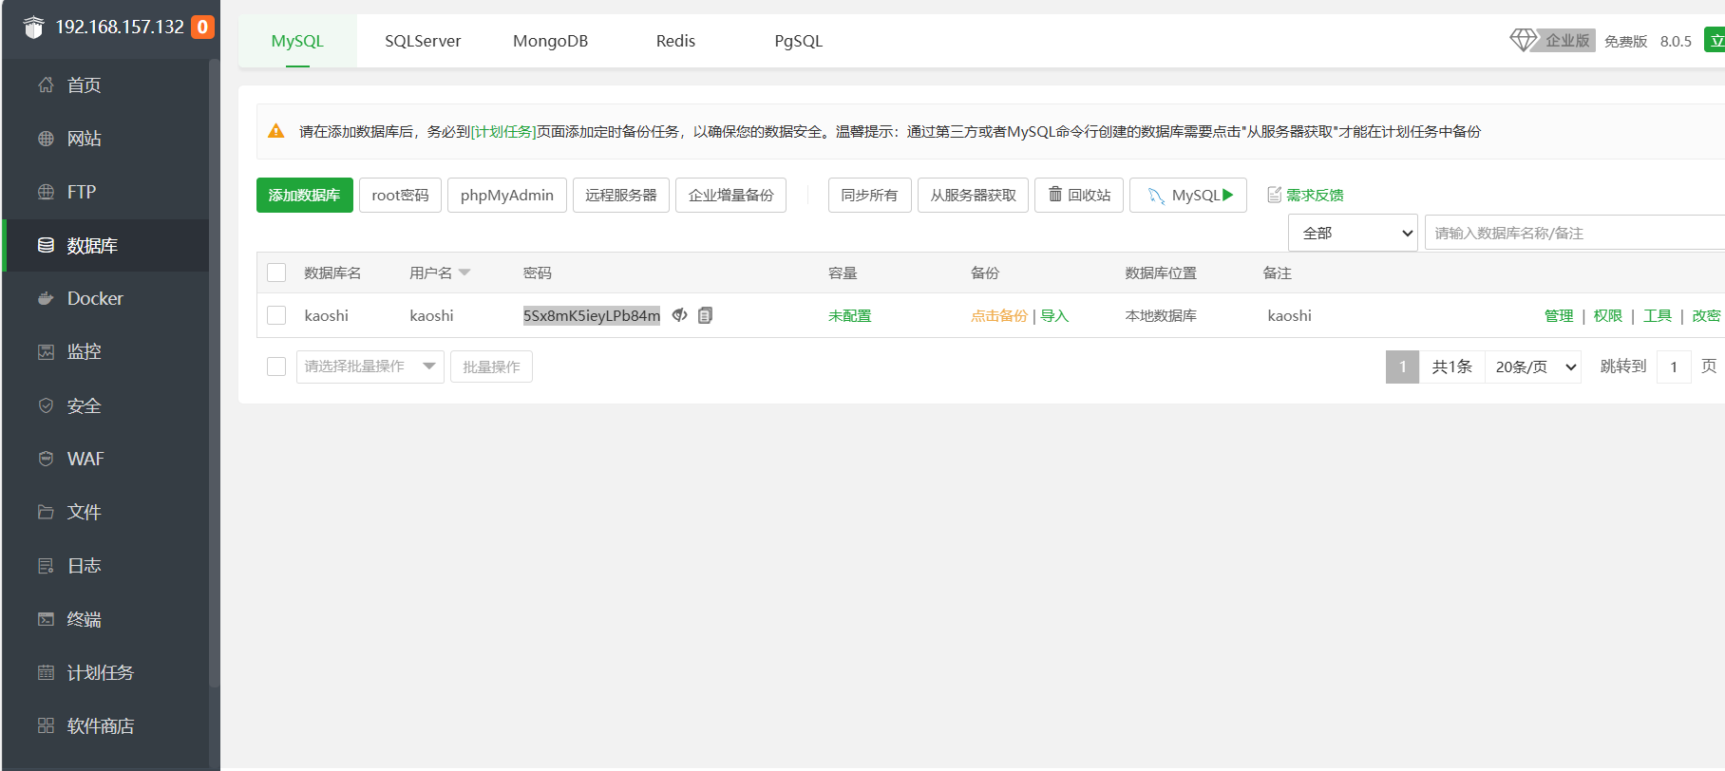The width and height of the screenshot is (1725, 771).
Task: Click the FTP globe icon in sidebar
Action: pos(46,192)
